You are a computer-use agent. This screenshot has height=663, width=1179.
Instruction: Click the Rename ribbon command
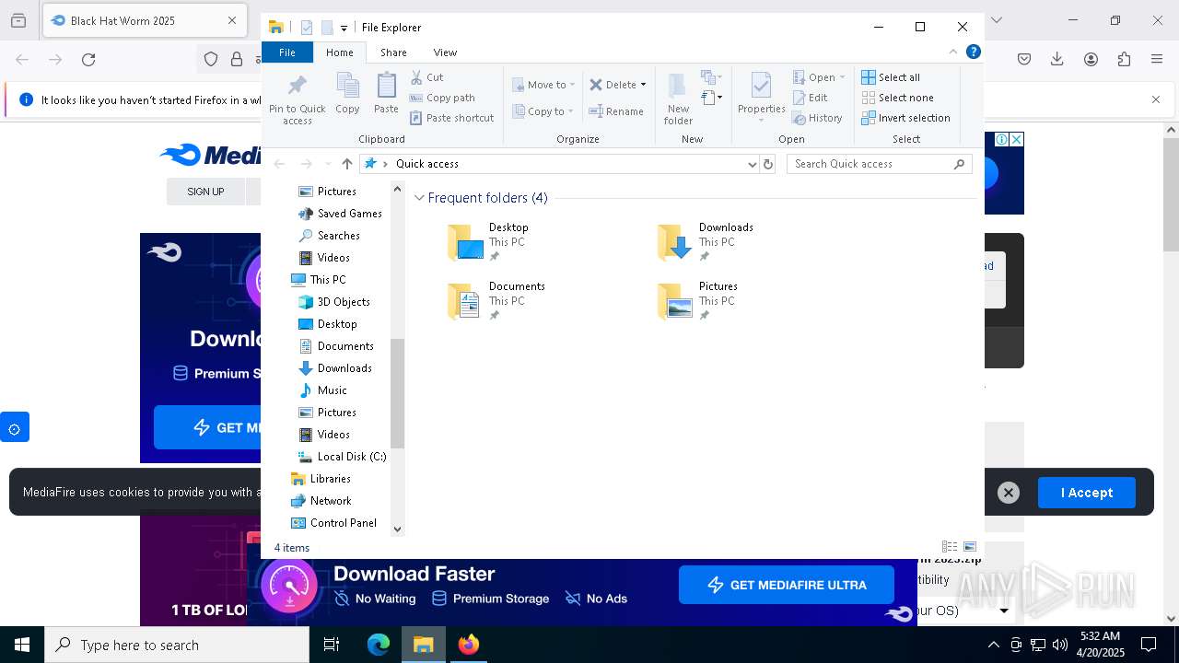click(x=616, y=111)
